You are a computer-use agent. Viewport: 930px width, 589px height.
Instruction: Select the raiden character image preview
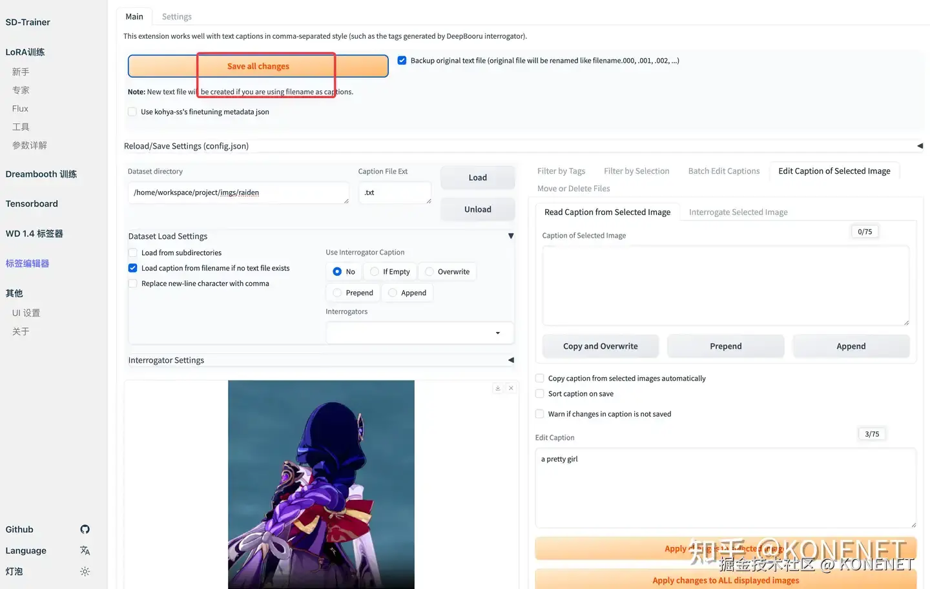pyautogui.click(x=321, y=484)
